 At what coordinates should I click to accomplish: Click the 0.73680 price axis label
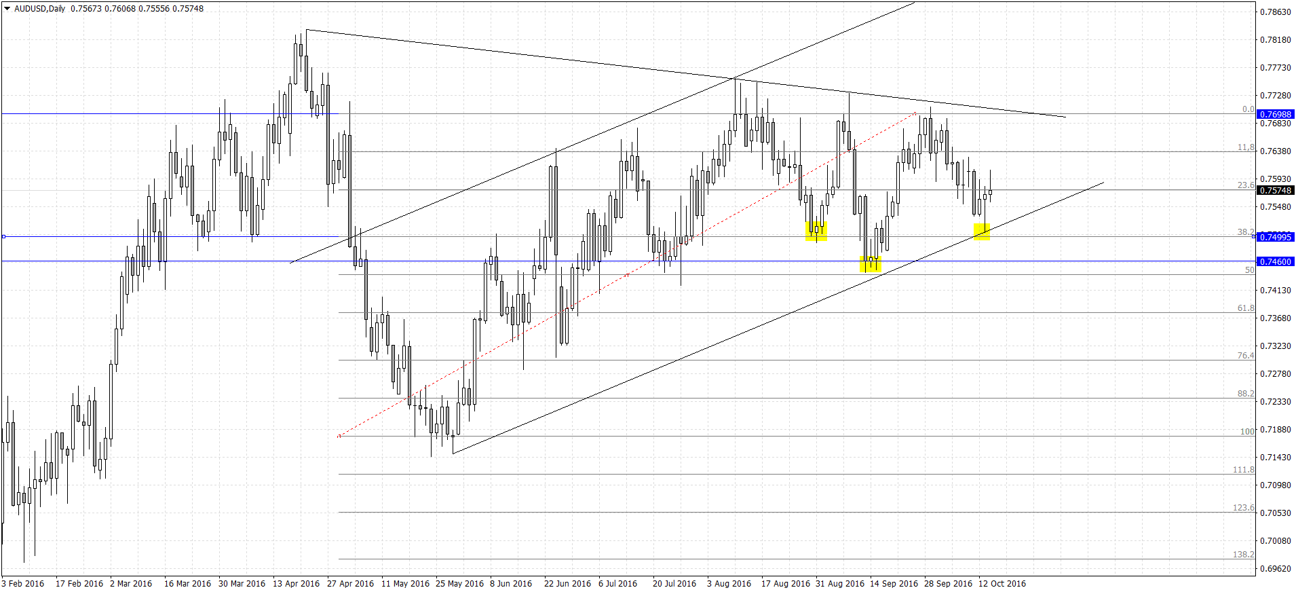pos(1276,318)
